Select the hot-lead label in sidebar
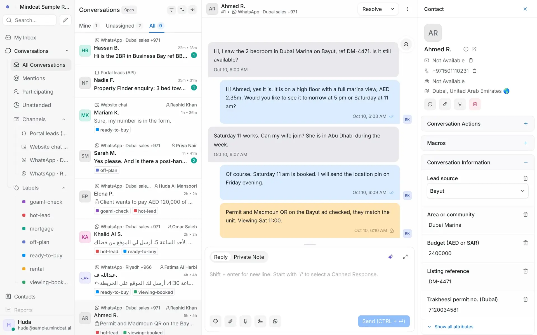537x335 pixels. click(x=41, y=215)
